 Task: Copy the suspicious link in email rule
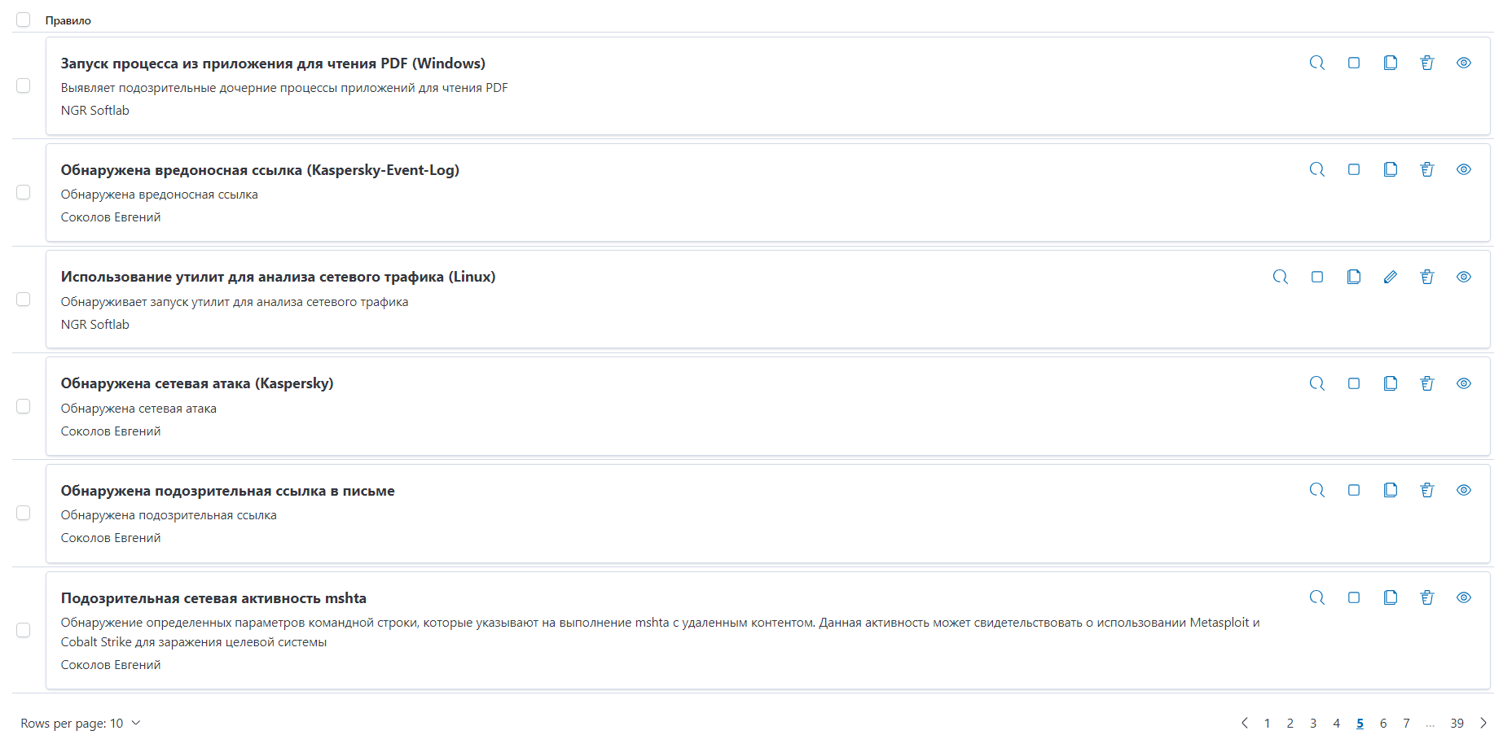[x=1391, y=490]
